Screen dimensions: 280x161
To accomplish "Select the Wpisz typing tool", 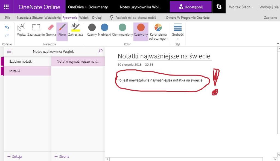I will (21, 30).
